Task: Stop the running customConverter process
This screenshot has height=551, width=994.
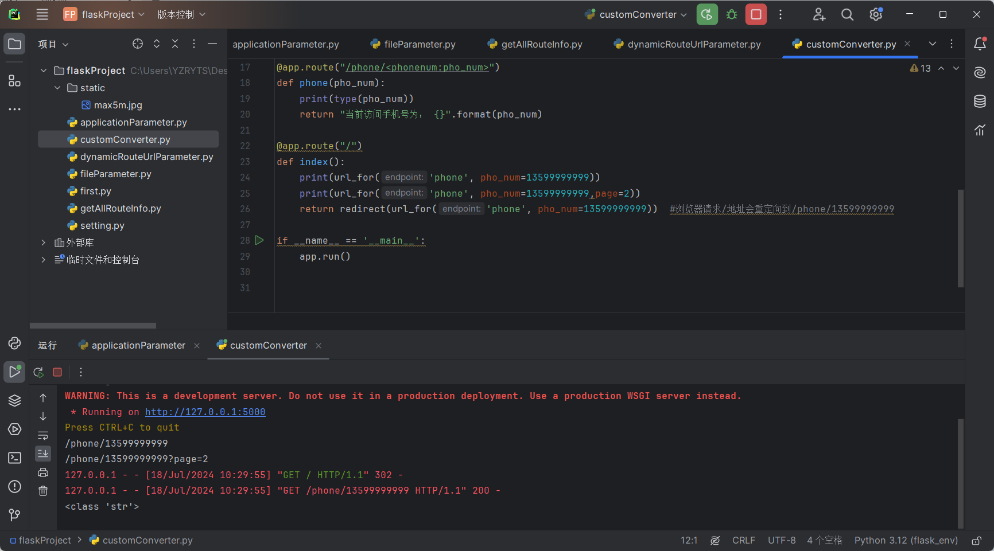Action: coord(756,14)
